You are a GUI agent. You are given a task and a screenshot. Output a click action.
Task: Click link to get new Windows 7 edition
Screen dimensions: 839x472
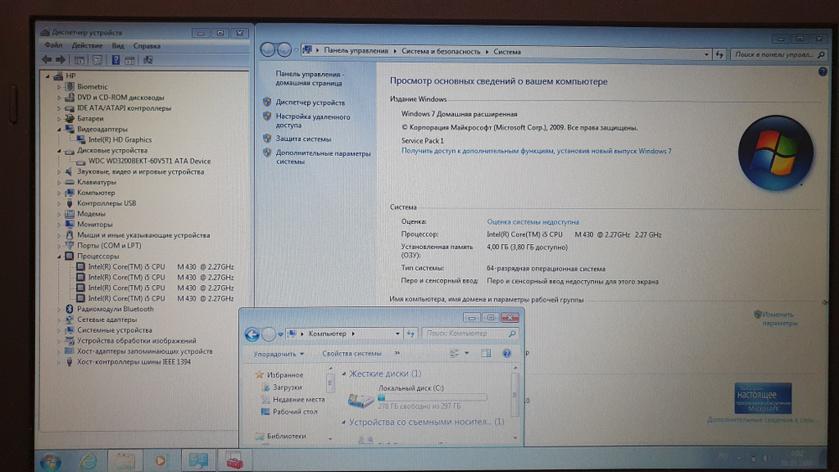pos(536,151)
